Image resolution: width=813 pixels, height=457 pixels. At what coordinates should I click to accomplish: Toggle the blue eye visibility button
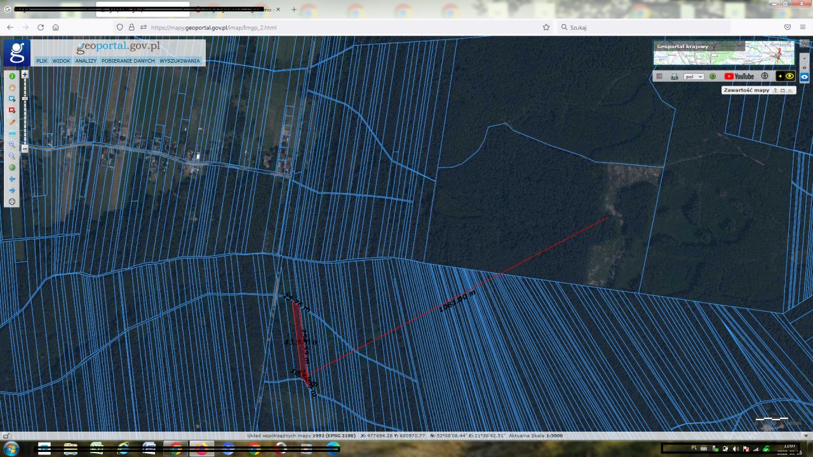(804, 76)
